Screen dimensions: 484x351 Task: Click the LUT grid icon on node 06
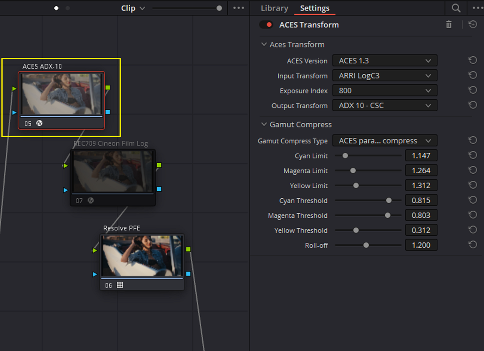[120, 285]
